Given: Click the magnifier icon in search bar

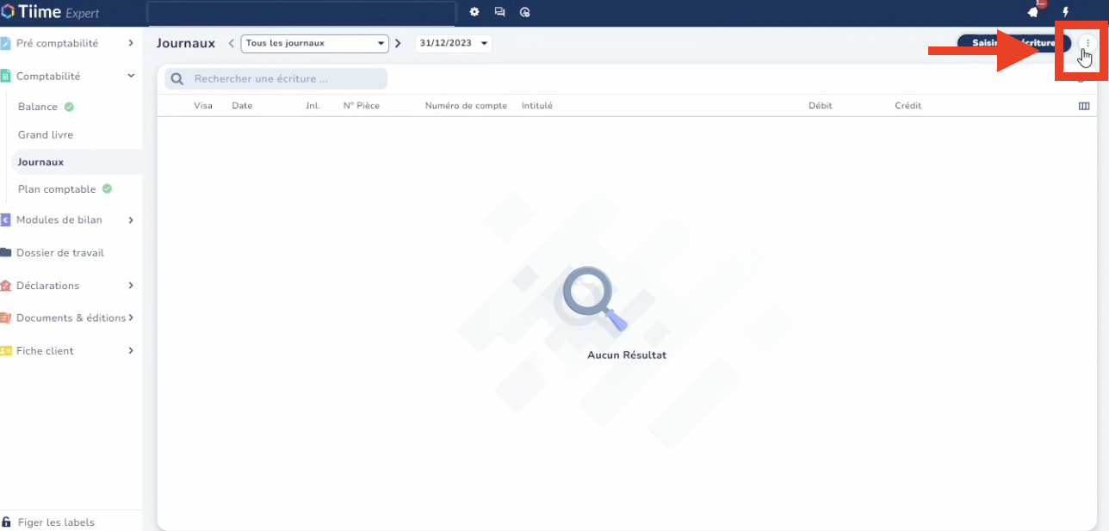Looking at the screenshot, I should [177, 79].
